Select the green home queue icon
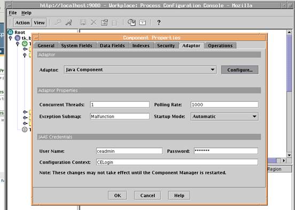 tap(25, 44)
